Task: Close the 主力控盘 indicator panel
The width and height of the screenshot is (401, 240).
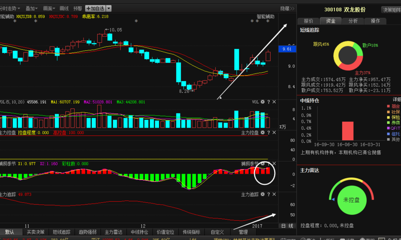Action: [x=274, y=132]
